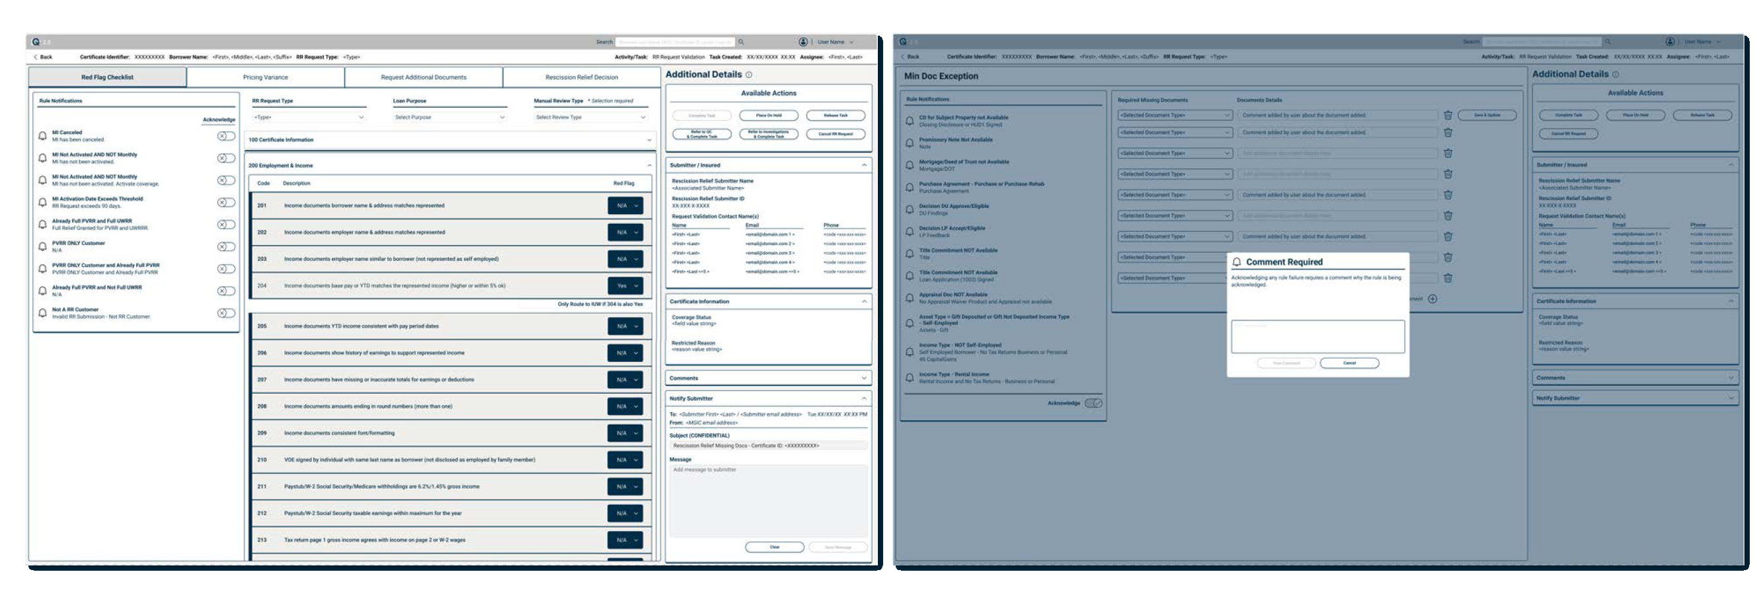The image size is (1763, 613).
Task: Expand the 100 Certificate Information section
Action: tap(450, 140)
